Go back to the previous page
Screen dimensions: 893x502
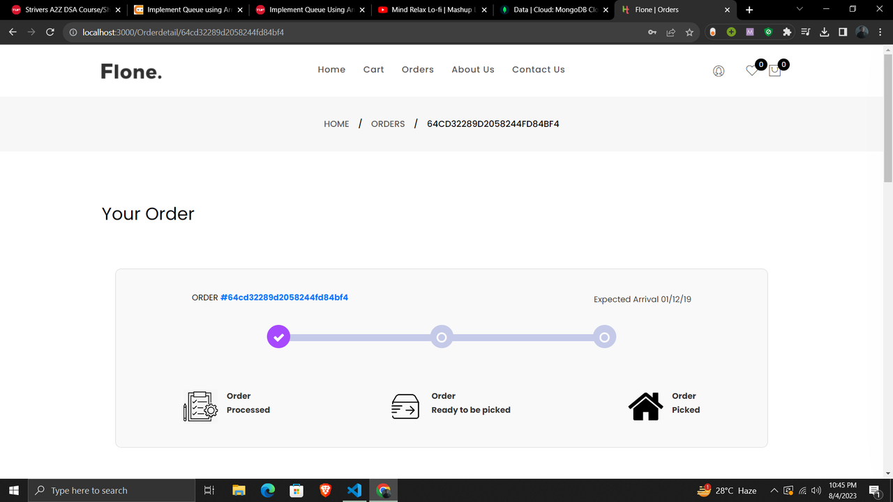13,32
